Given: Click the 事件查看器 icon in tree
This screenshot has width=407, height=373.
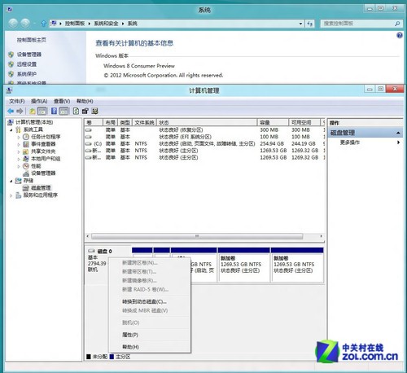Looking at the screenshot, I should (x=26, y=144).
